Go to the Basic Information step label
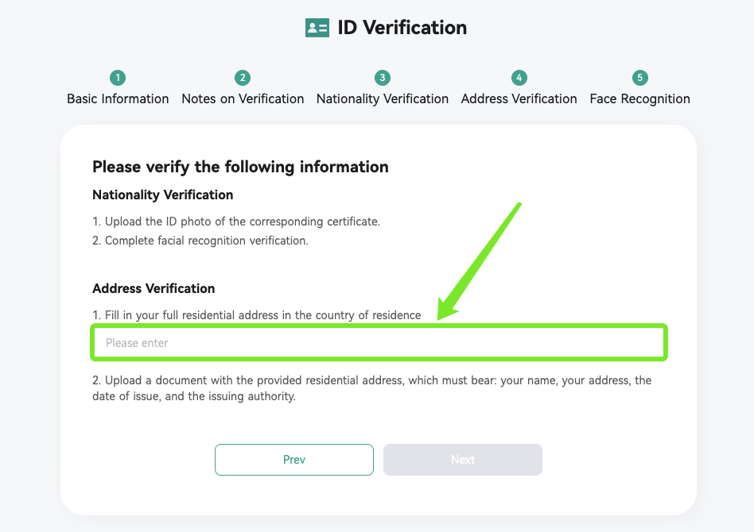 (118, 99)
